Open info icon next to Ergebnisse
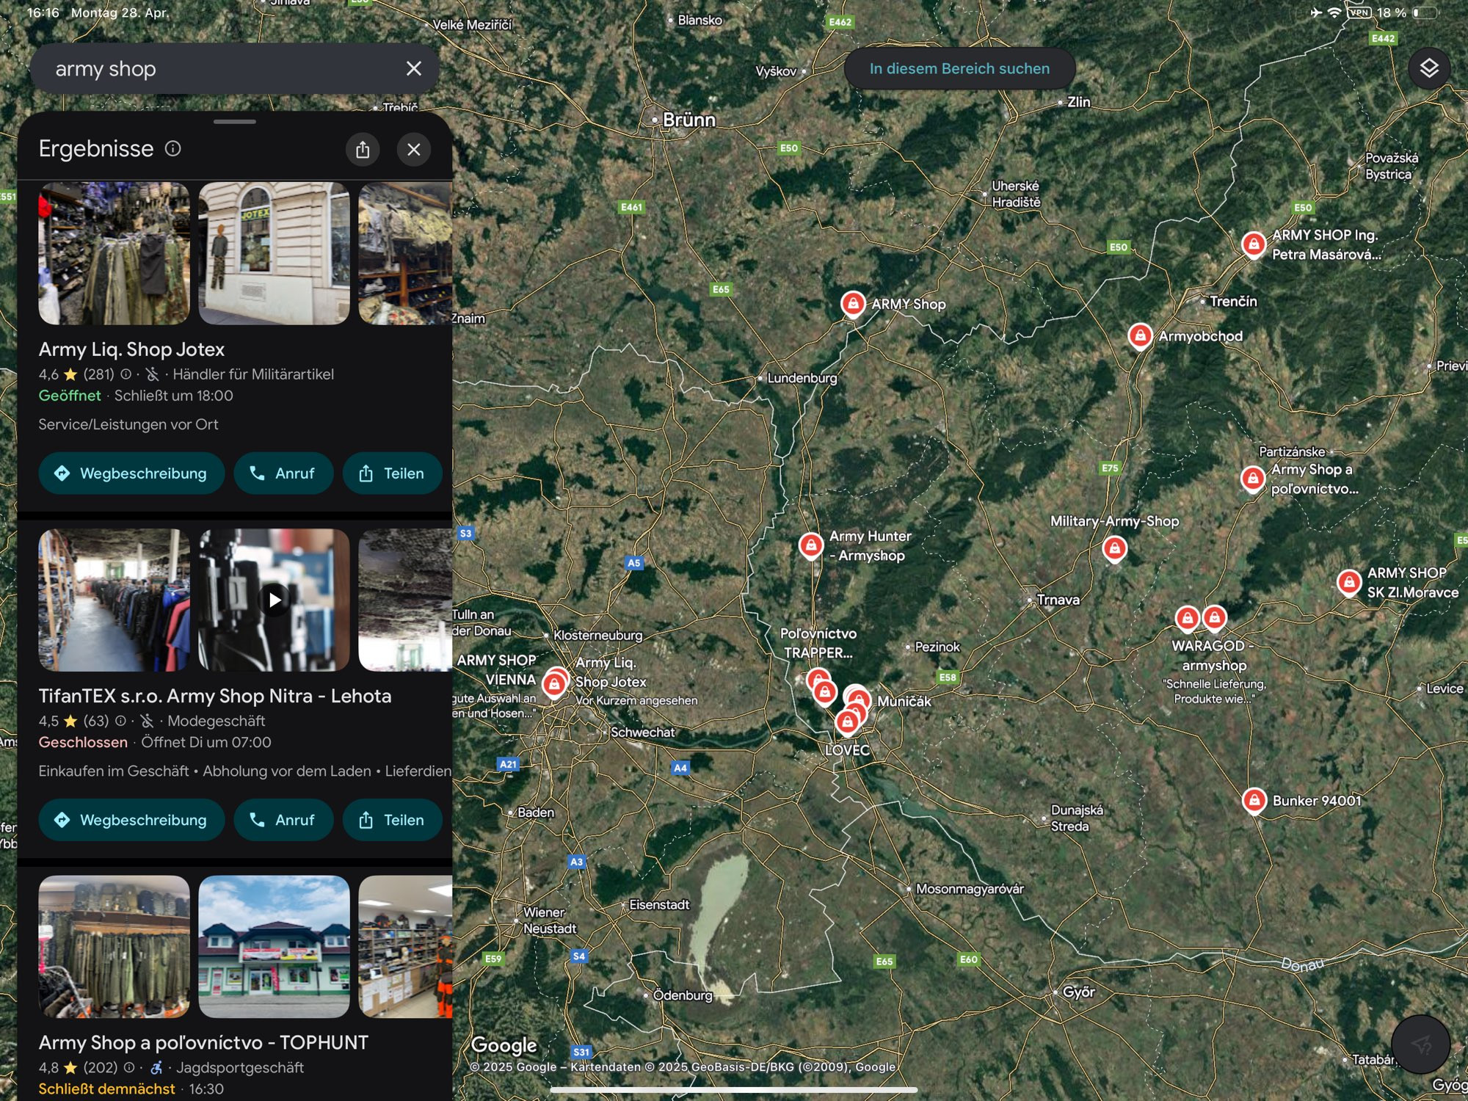The width and height of the screenshot is (1468, 1101). [173, 148]
